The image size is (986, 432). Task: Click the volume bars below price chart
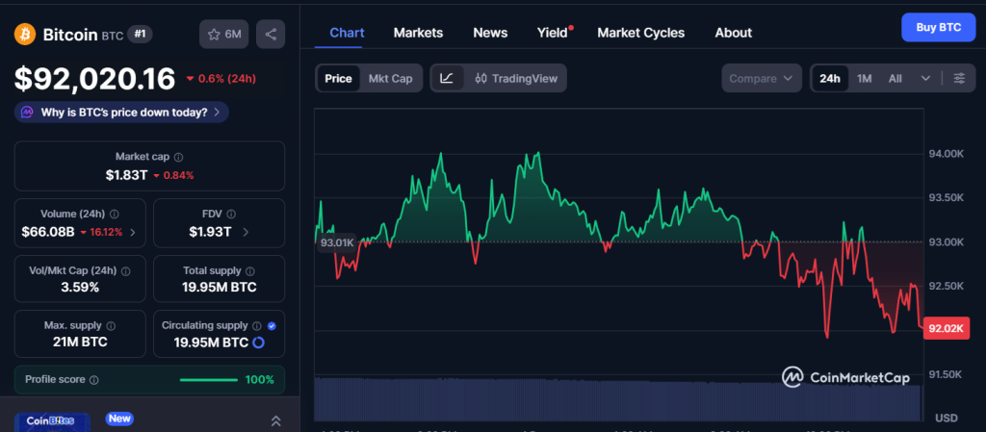617,399
